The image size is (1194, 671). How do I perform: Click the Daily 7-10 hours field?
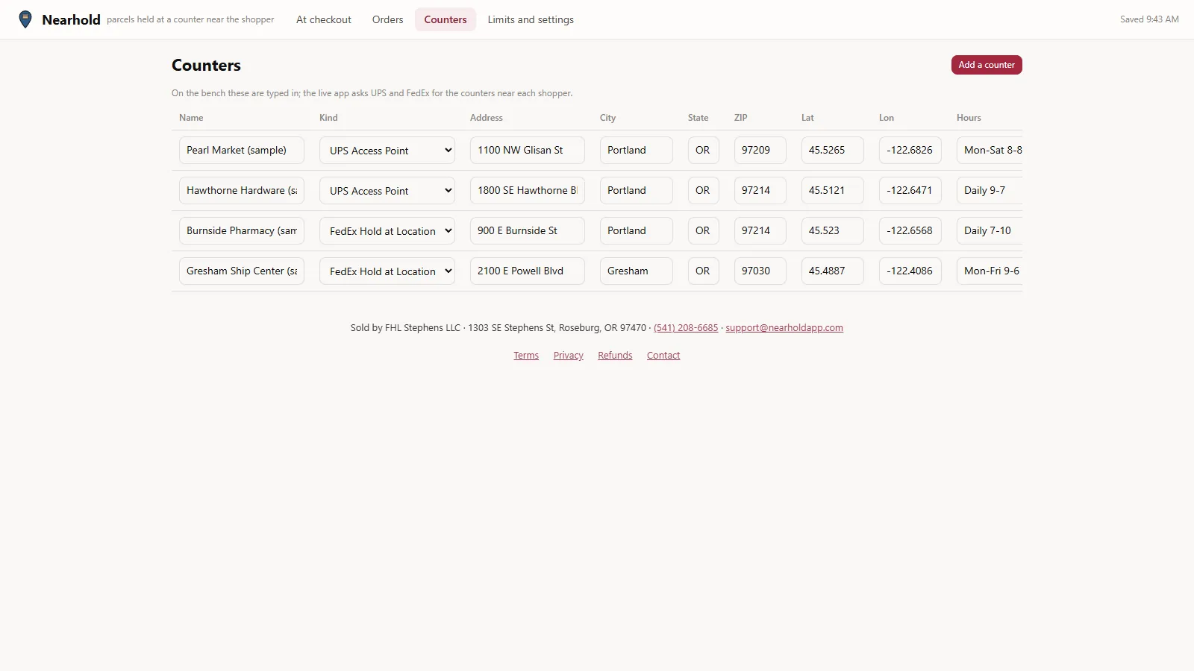990,230
